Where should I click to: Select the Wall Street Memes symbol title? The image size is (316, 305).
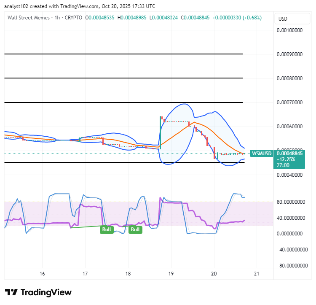[x=28, y=18]
